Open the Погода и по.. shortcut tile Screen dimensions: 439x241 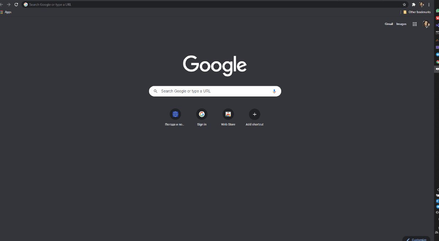(x=175, y=117)
